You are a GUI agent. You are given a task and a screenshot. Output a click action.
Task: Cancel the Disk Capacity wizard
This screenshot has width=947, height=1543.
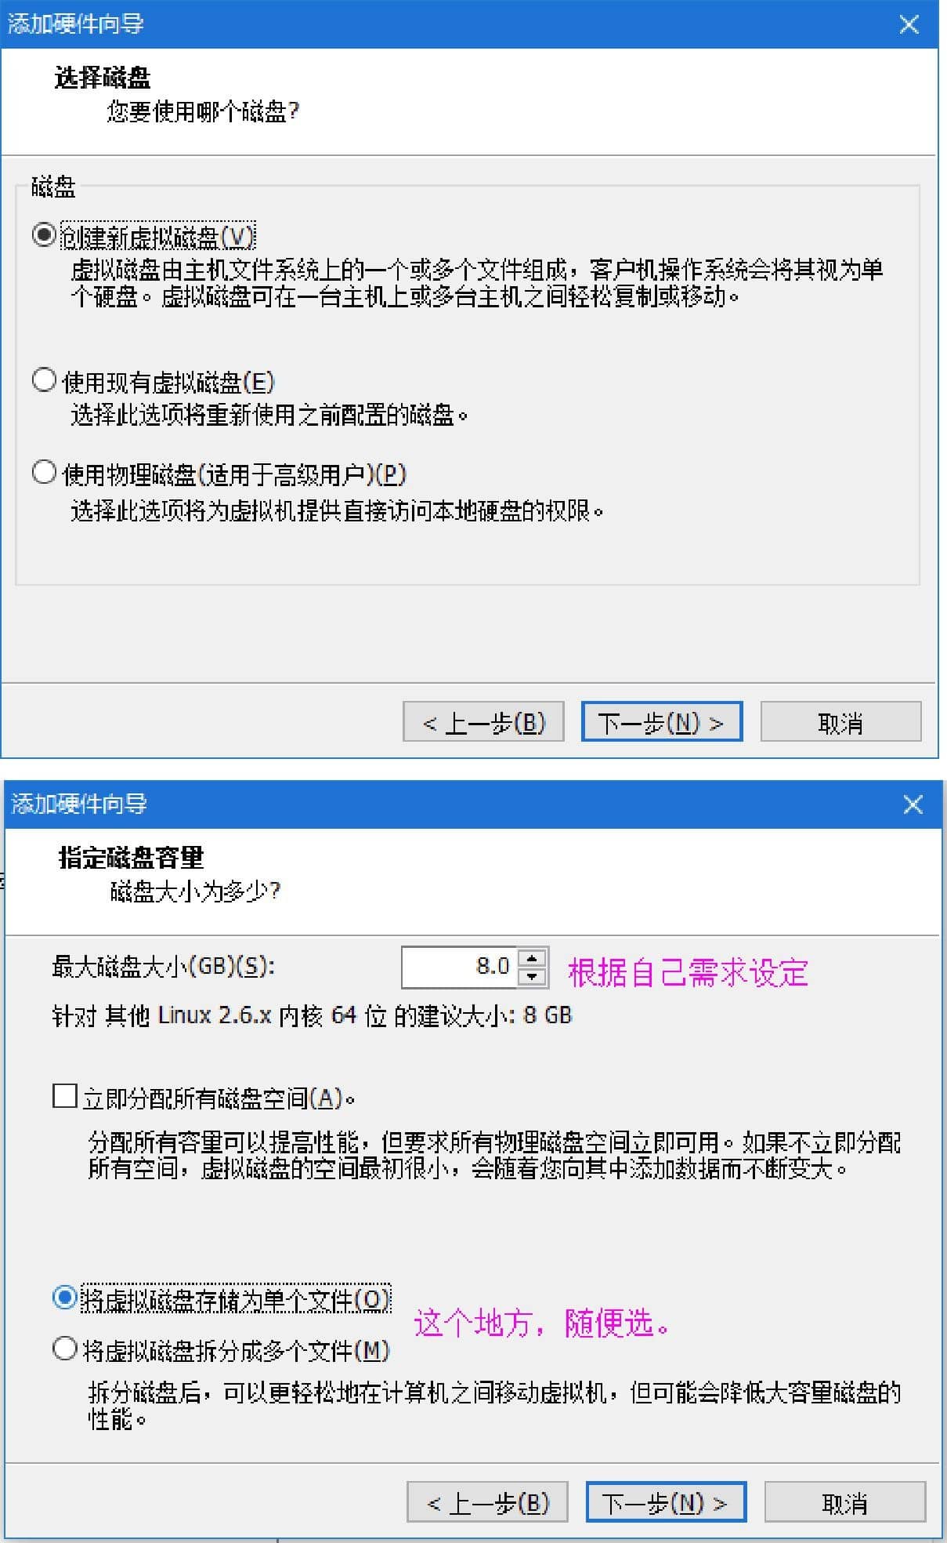click(x=845, y=1502)
